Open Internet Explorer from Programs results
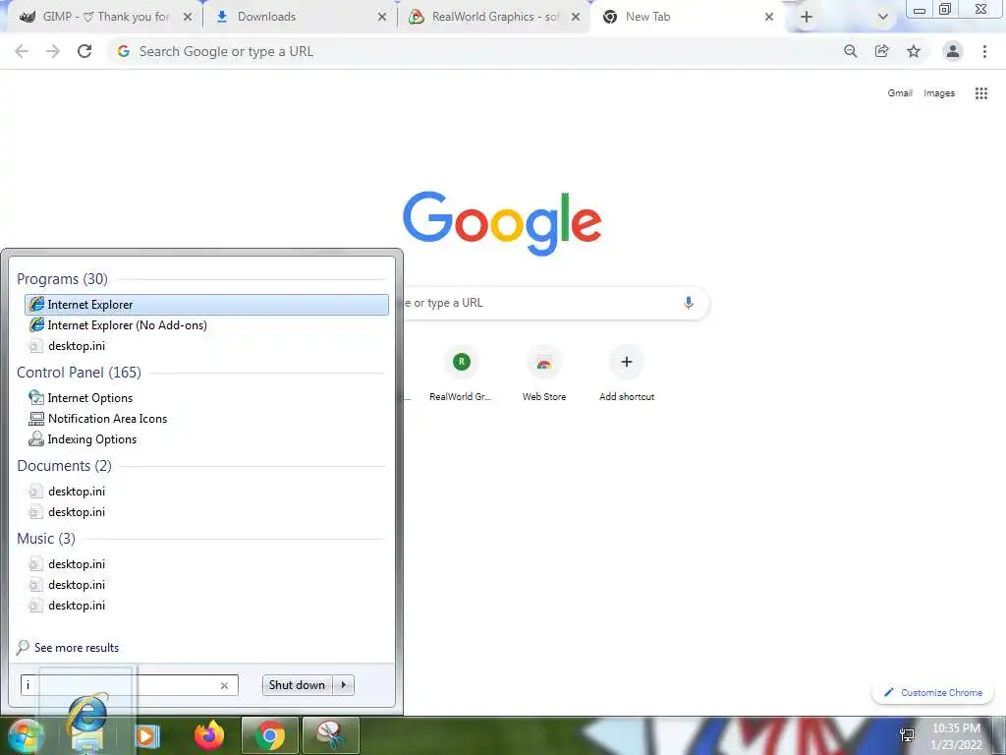Image resolution: width=1006 pixels, height=755 pixels. click(206, 305)
